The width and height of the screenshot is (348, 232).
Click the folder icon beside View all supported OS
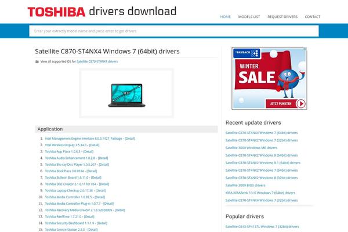tap(37, 61)
